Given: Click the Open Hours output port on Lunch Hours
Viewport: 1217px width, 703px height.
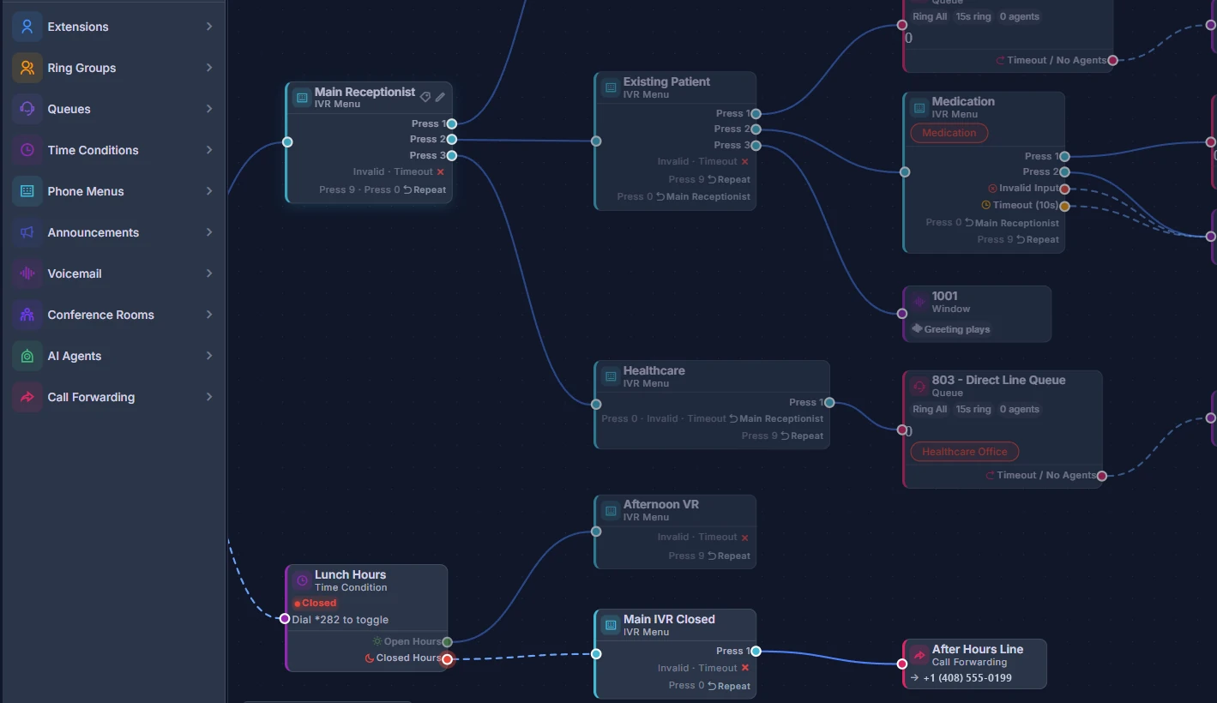Looking at the screenshot, I should [x=447, y=641].
